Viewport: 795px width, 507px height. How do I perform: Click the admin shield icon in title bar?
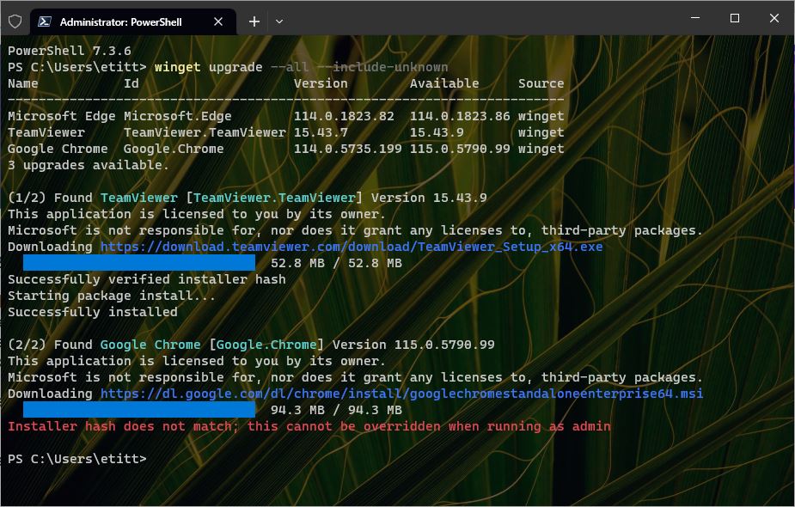point(15,21)
